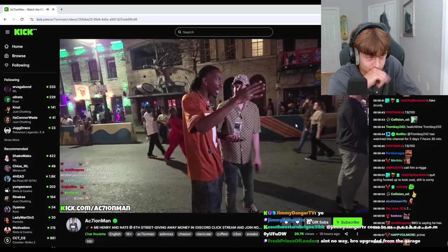The image size is (448, 252).
Task: Go to Home in sidebar
Action: coord(17,47)
